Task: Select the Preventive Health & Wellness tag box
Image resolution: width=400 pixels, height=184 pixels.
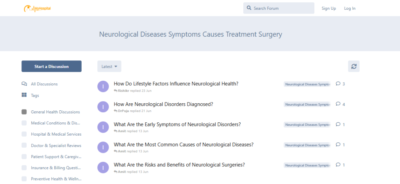Action: [x=24, y=179]
